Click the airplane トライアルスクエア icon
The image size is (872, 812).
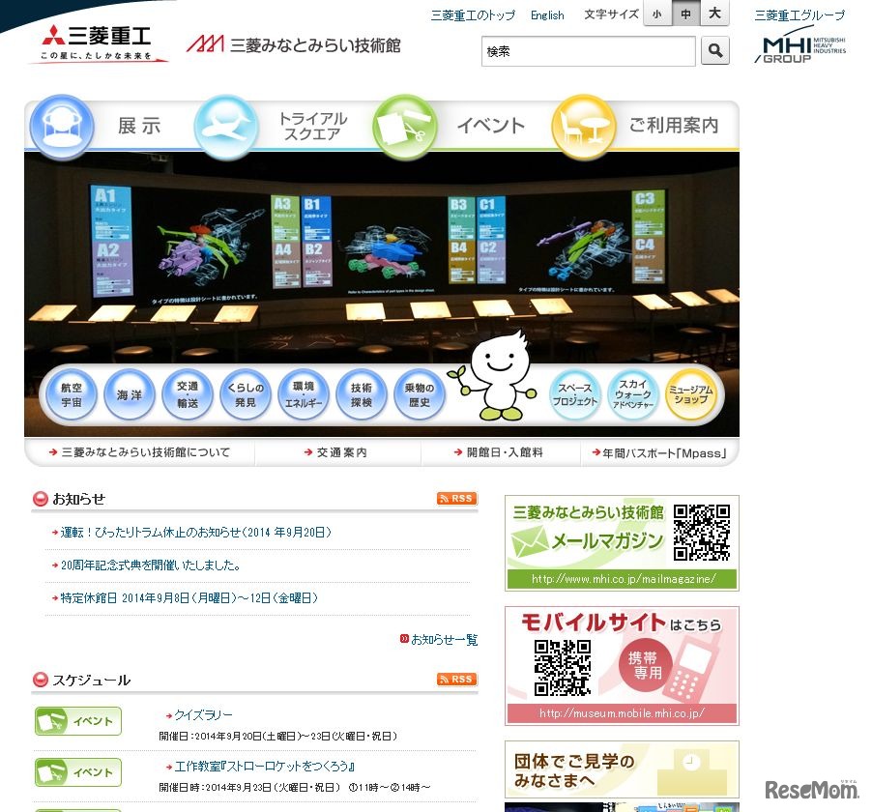pos(226,127)
